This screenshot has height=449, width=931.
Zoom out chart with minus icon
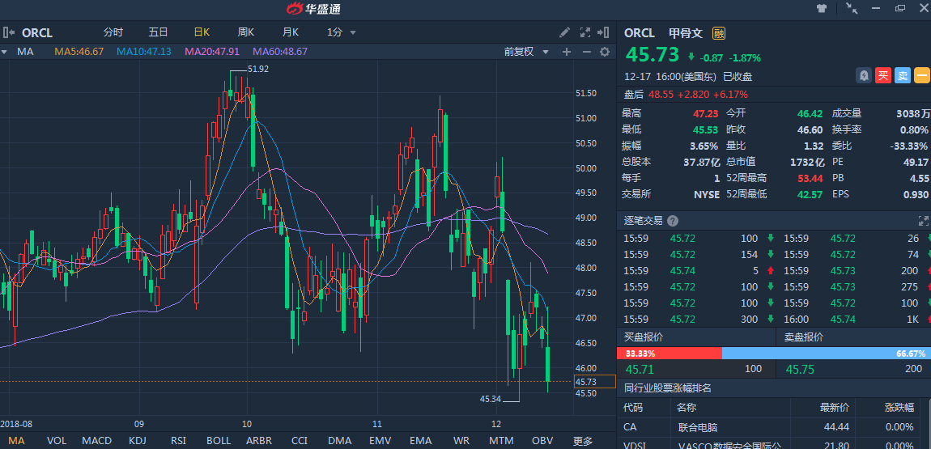coord(585,52)
